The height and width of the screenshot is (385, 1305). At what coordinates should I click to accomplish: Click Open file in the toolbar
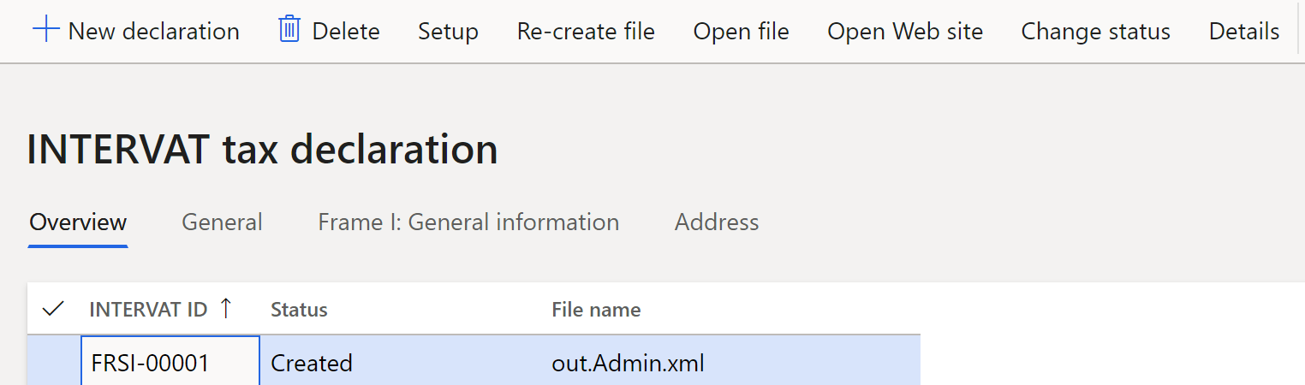[742, 32]
